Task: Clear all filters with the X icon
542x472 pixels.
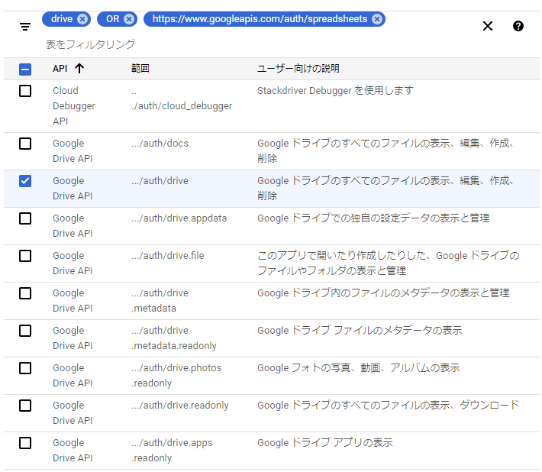Action: pos(488,26)
